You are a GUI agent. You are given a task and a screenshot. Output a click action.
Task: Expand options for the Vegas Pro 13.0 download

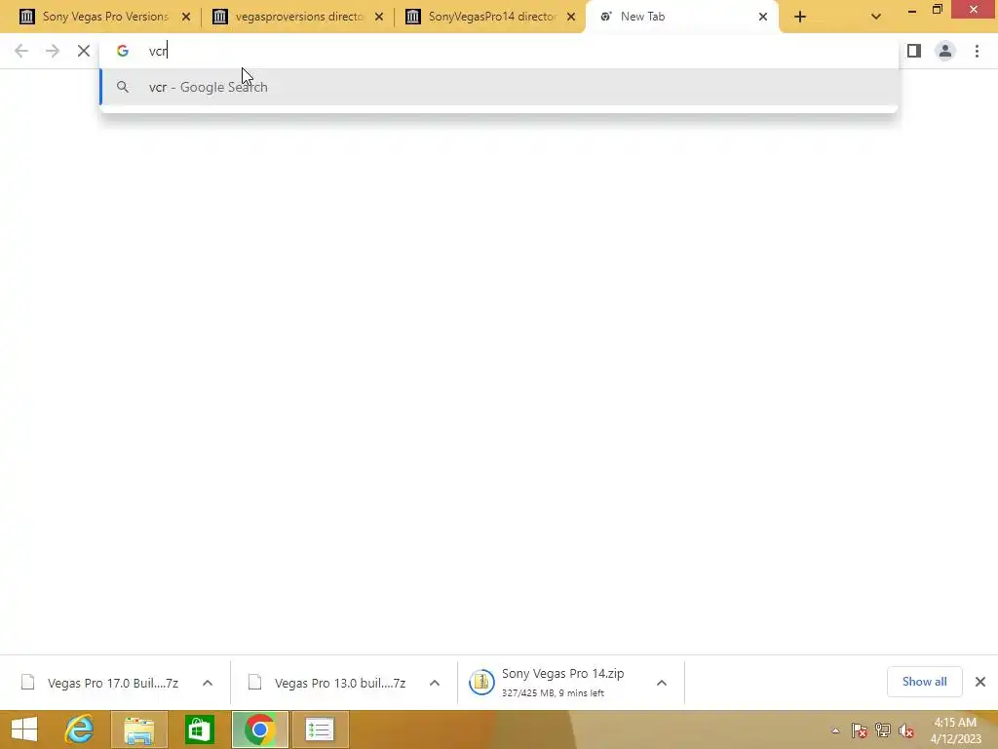(435, 683)
